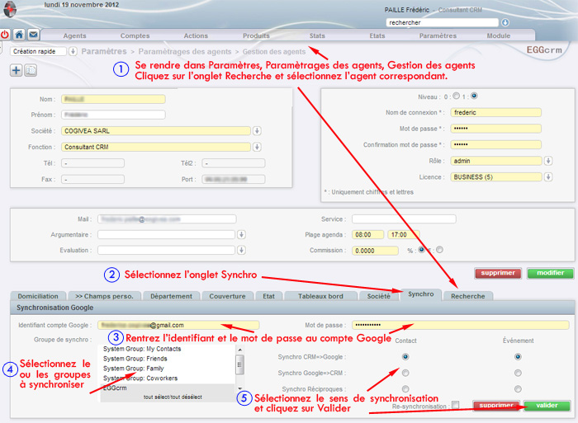Open the mail envelope icon
This screenshot has height=423, width=578.
(33, 35)
